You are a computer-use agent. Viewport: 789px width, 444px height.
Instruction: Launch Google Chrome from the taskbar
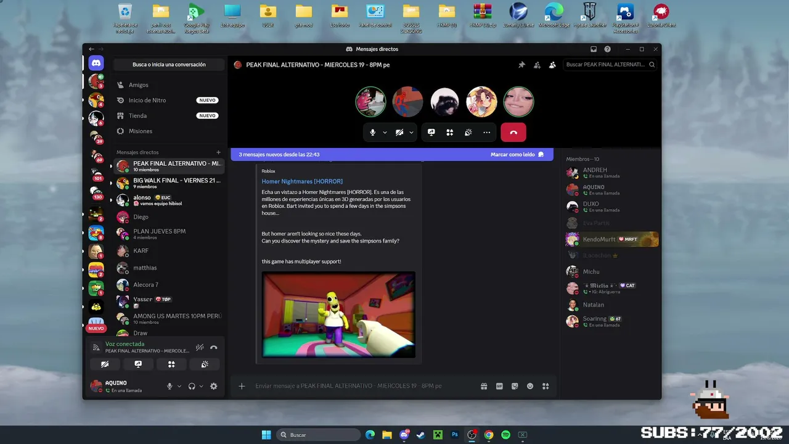click(x=489, y=435)
